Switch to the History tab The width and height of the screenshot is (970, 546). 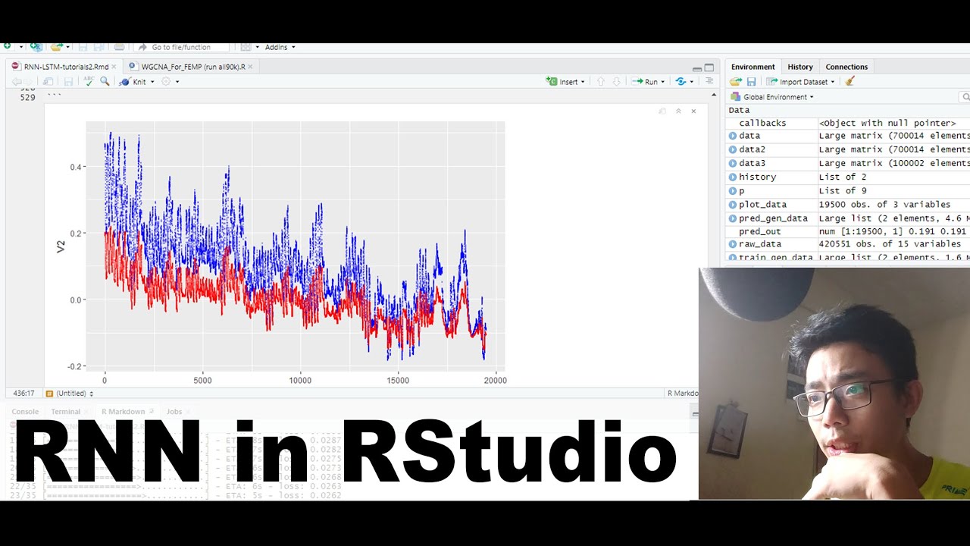coord(799,67)
